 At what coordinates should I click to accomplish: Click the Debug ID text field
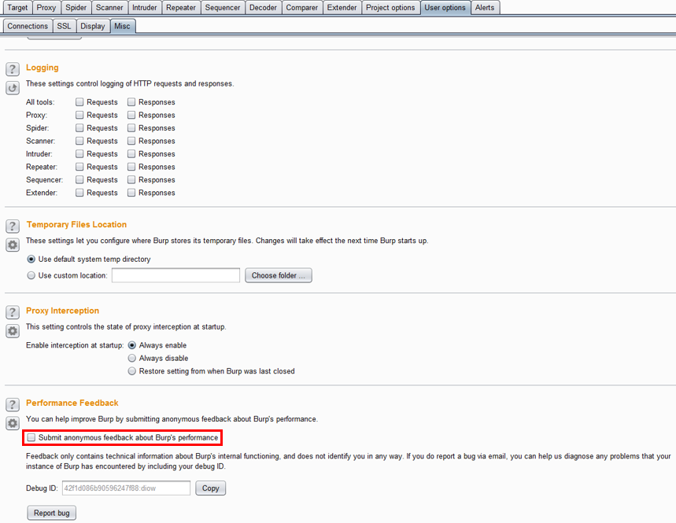pos(127,488)
